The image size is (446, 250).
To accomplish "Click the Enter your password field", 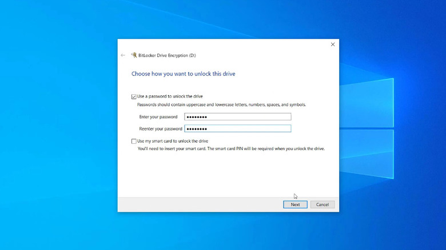I will tap(237, 117).
